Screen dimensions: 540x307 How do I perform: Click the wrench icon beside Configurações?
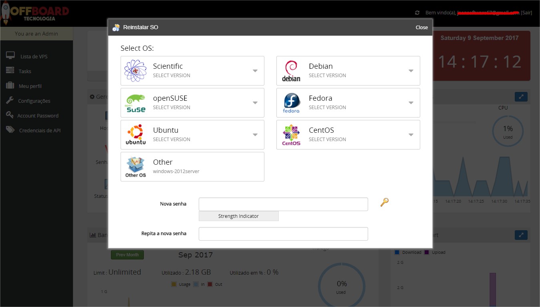(10, 100)
